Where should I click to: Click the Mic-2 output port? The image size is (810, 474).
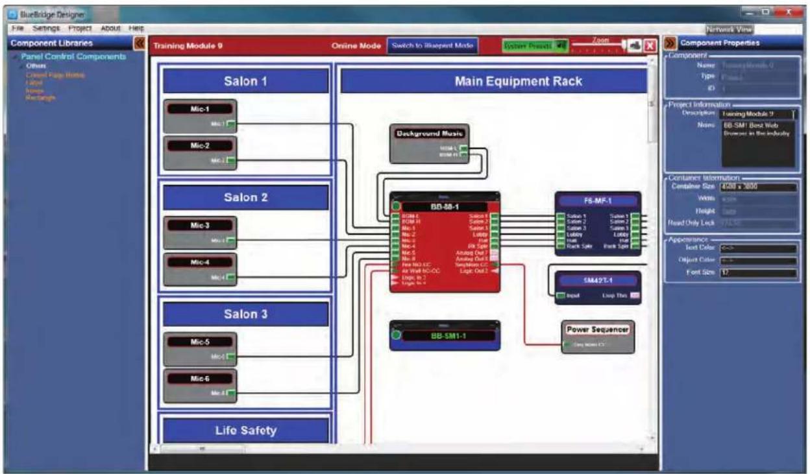coord(231,160)
